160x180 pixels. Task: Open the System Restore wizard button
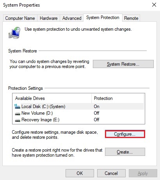123,64
